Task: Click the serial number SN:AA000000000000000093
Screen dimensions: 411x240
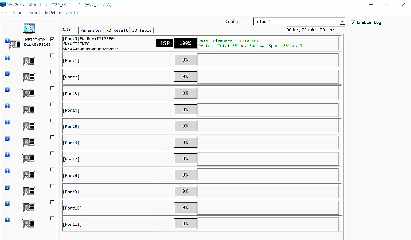Action: coord(90,49)
